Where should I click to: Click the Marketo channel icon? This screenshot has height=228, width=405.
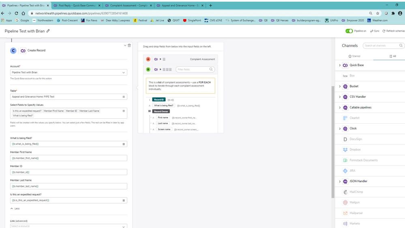tap(345, 224)
